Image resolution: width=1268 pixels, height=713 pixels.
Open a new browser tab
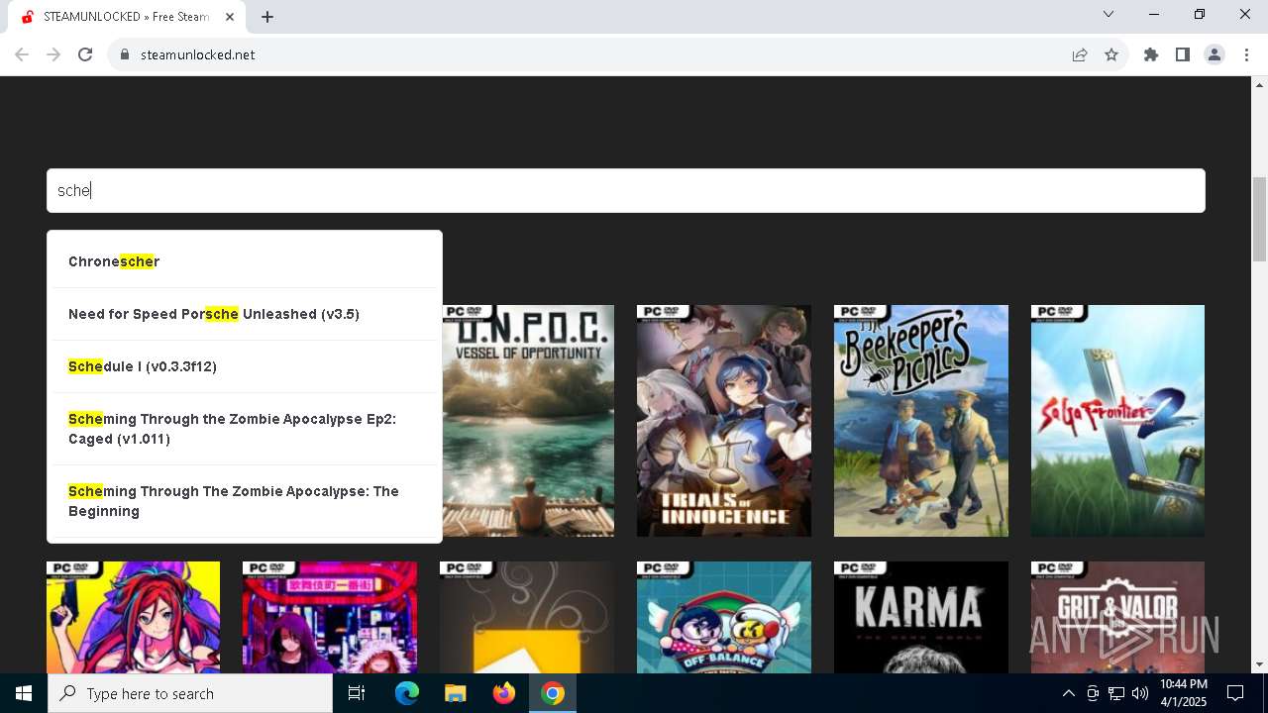point(267,17)
